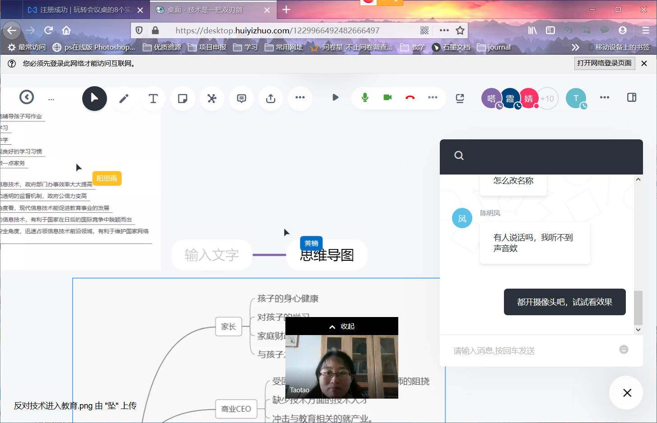Screen dimensions: 657x423
Task: Open the comment tool
Action: click(242, 98)
